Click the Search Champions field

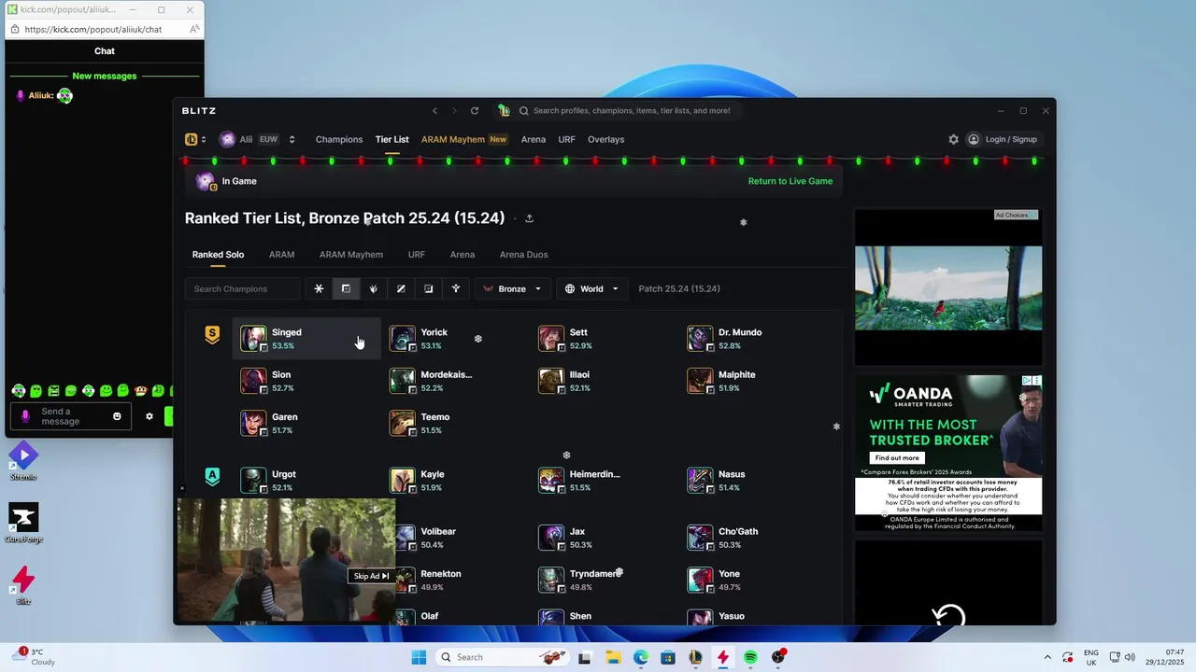point(243,288)
